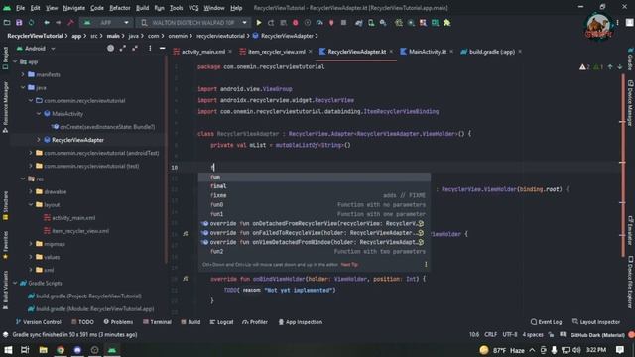Screen dimensions: 635x357
Task: Click the Sync/Reload toolbar icon
Action: [31, 23]
